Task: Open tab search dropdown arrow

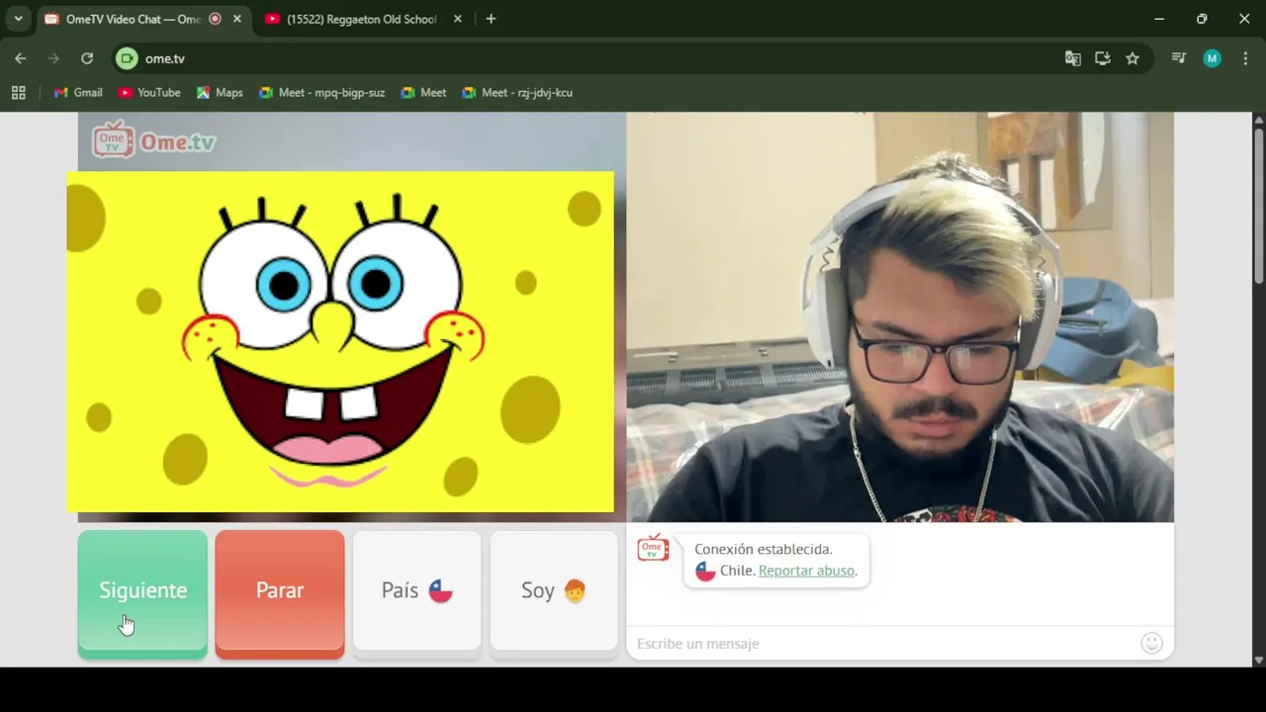Action: click(x=18, y=19)
